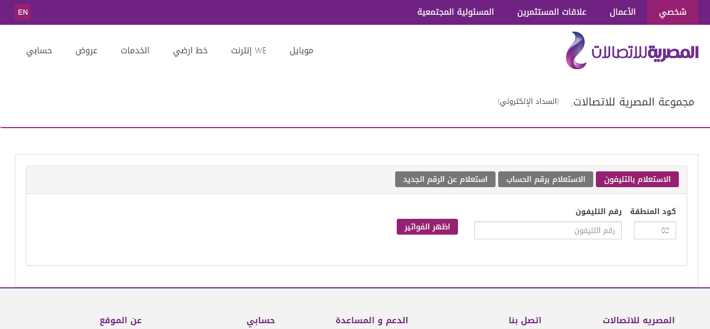Image resolution: width=710 pixels, height=329 pixels.
Task: Open علاقات المستثمرين page
Action: tap(552, 12)
